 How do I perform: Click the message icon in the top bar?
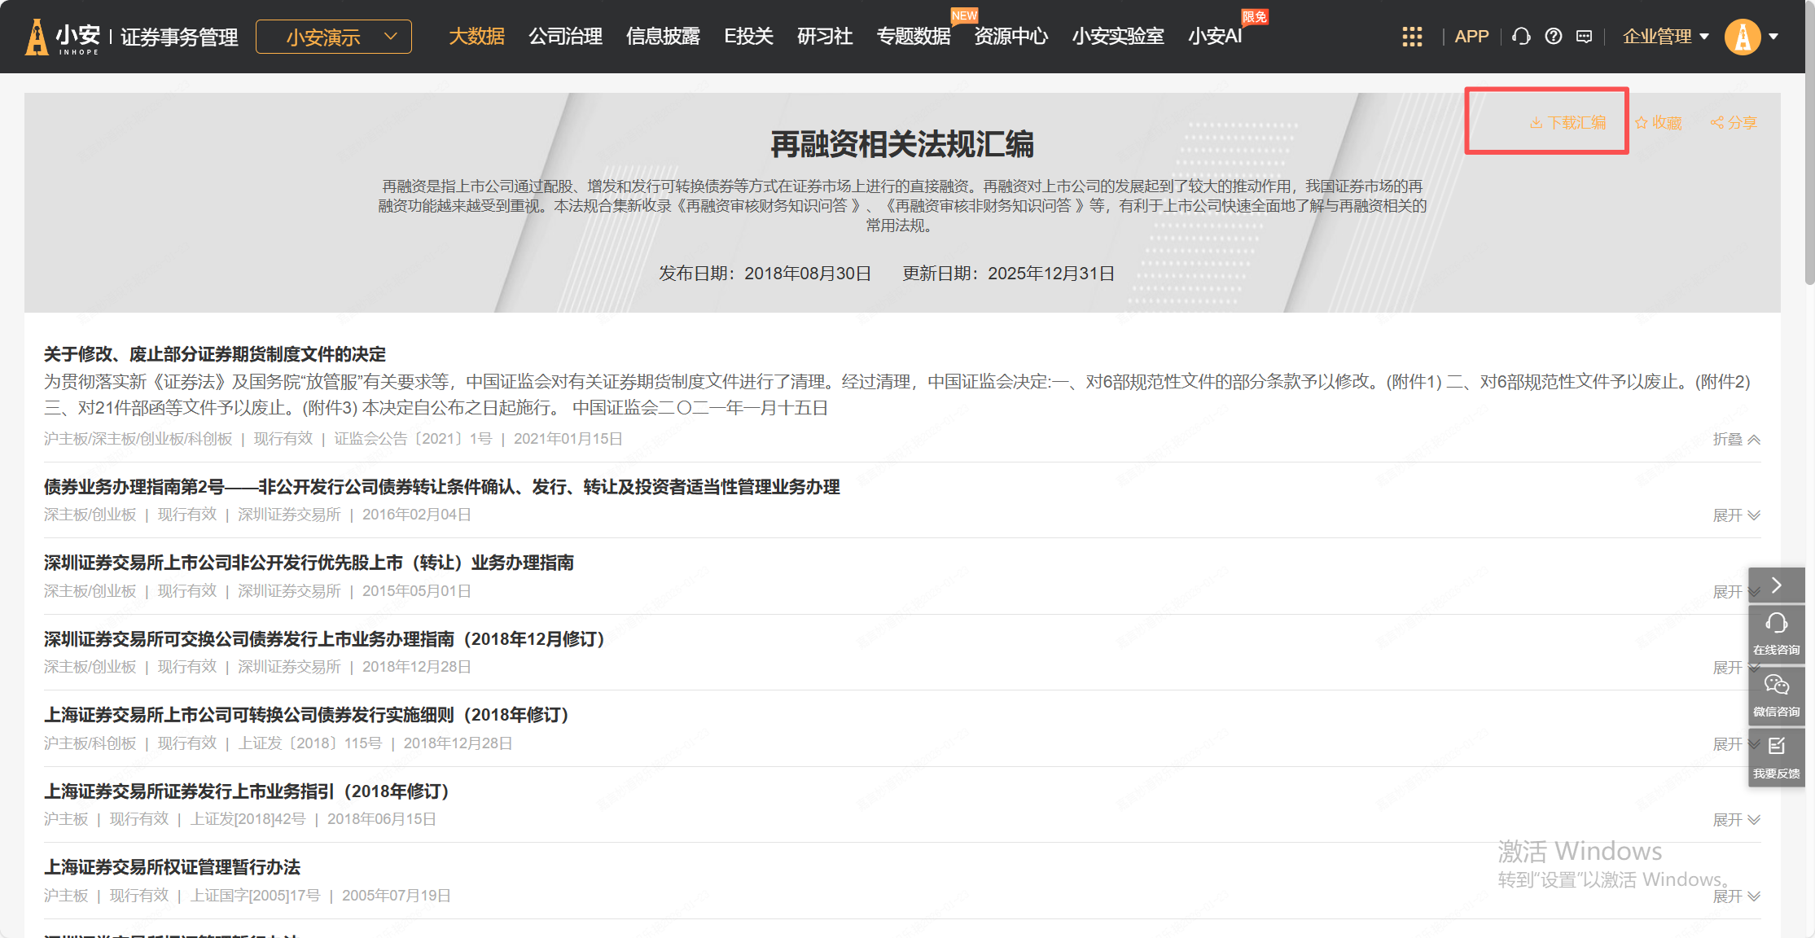click(1584, 37)
